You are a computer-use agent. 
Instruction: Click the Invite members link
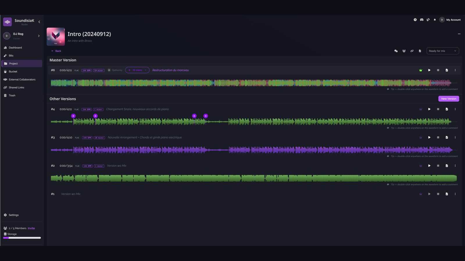31,229
